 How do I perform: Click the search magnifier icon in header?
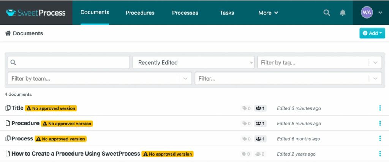point(327,13)
